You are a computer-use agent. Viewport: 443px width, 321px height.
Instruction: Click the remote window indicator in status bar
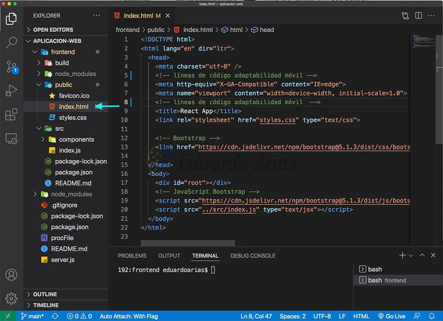(8, 316)
